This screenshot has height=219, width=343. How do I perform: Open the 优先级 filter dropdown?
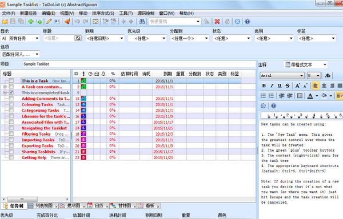(x=147, y=38)
